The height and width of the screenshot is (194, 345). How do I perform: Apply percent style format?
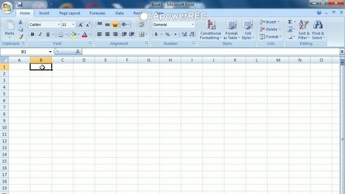click(x=168, y=34)
